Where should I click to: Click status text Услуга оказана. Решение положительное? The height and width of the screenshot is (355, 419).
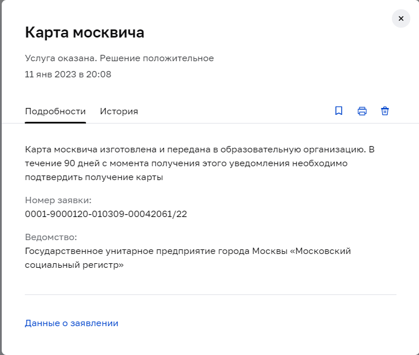(x=119, y=58)
